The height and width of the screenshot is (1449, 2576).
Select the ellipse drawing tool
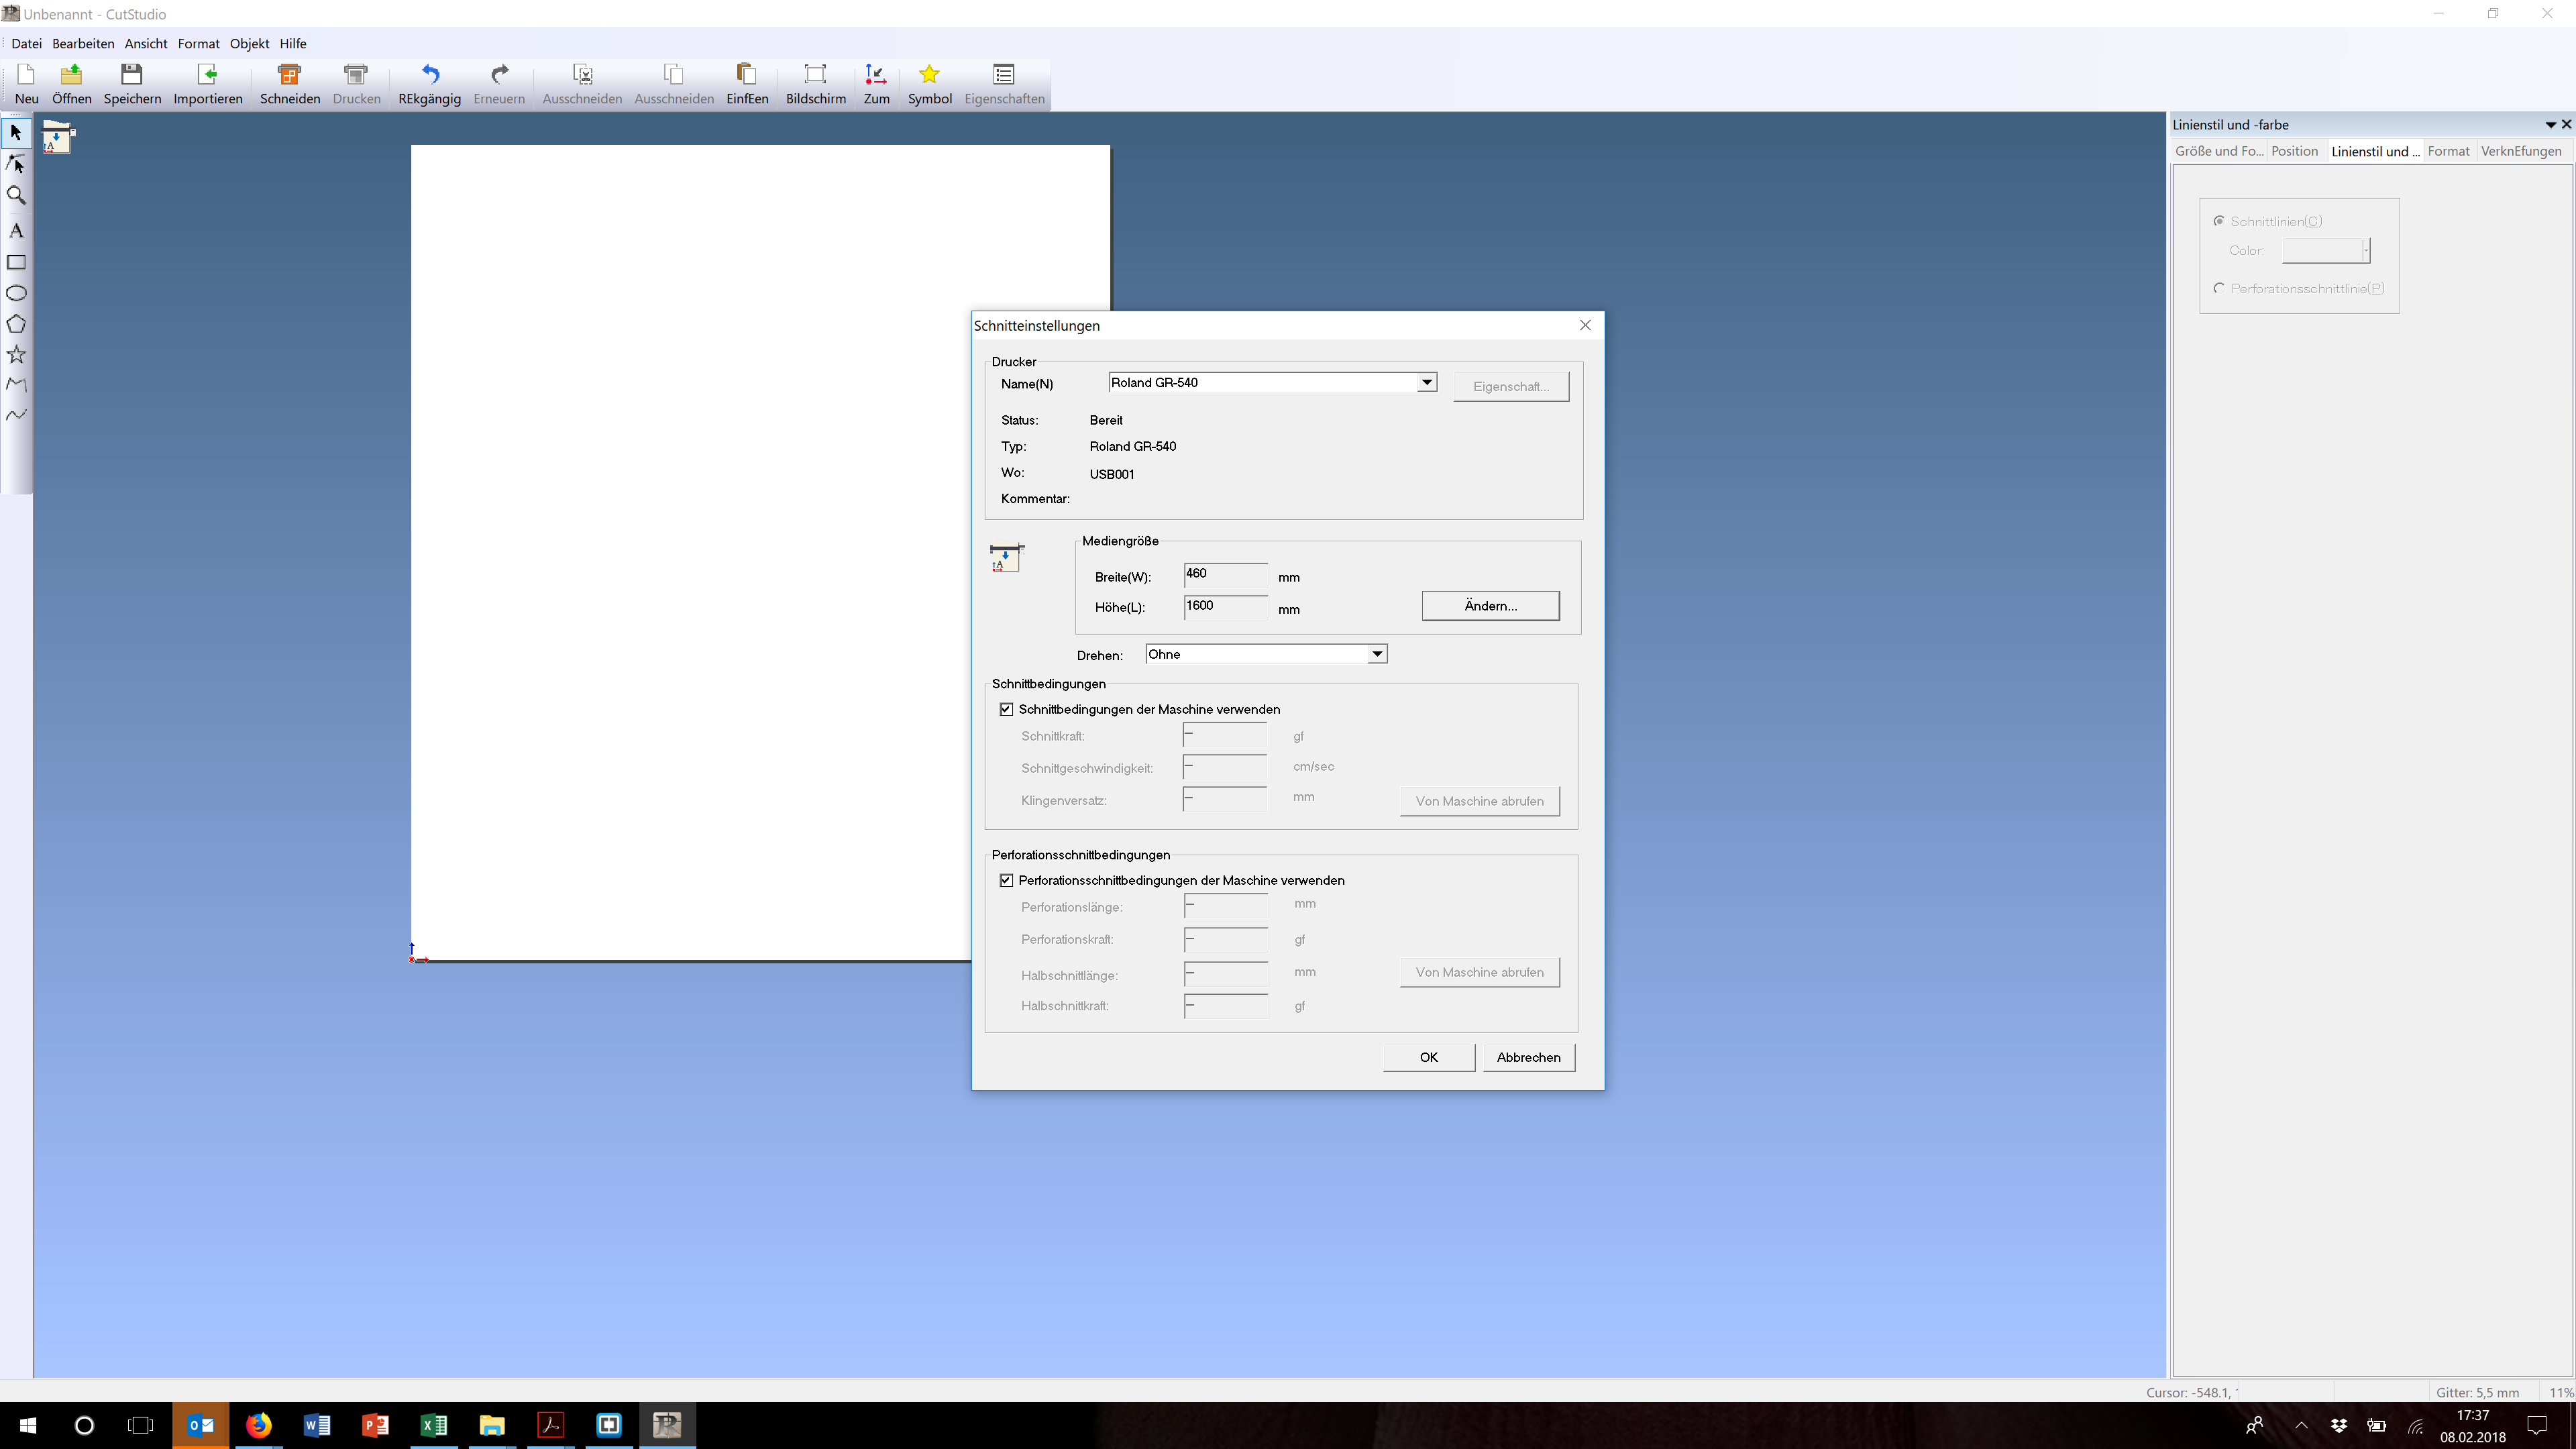pos(16,293)
